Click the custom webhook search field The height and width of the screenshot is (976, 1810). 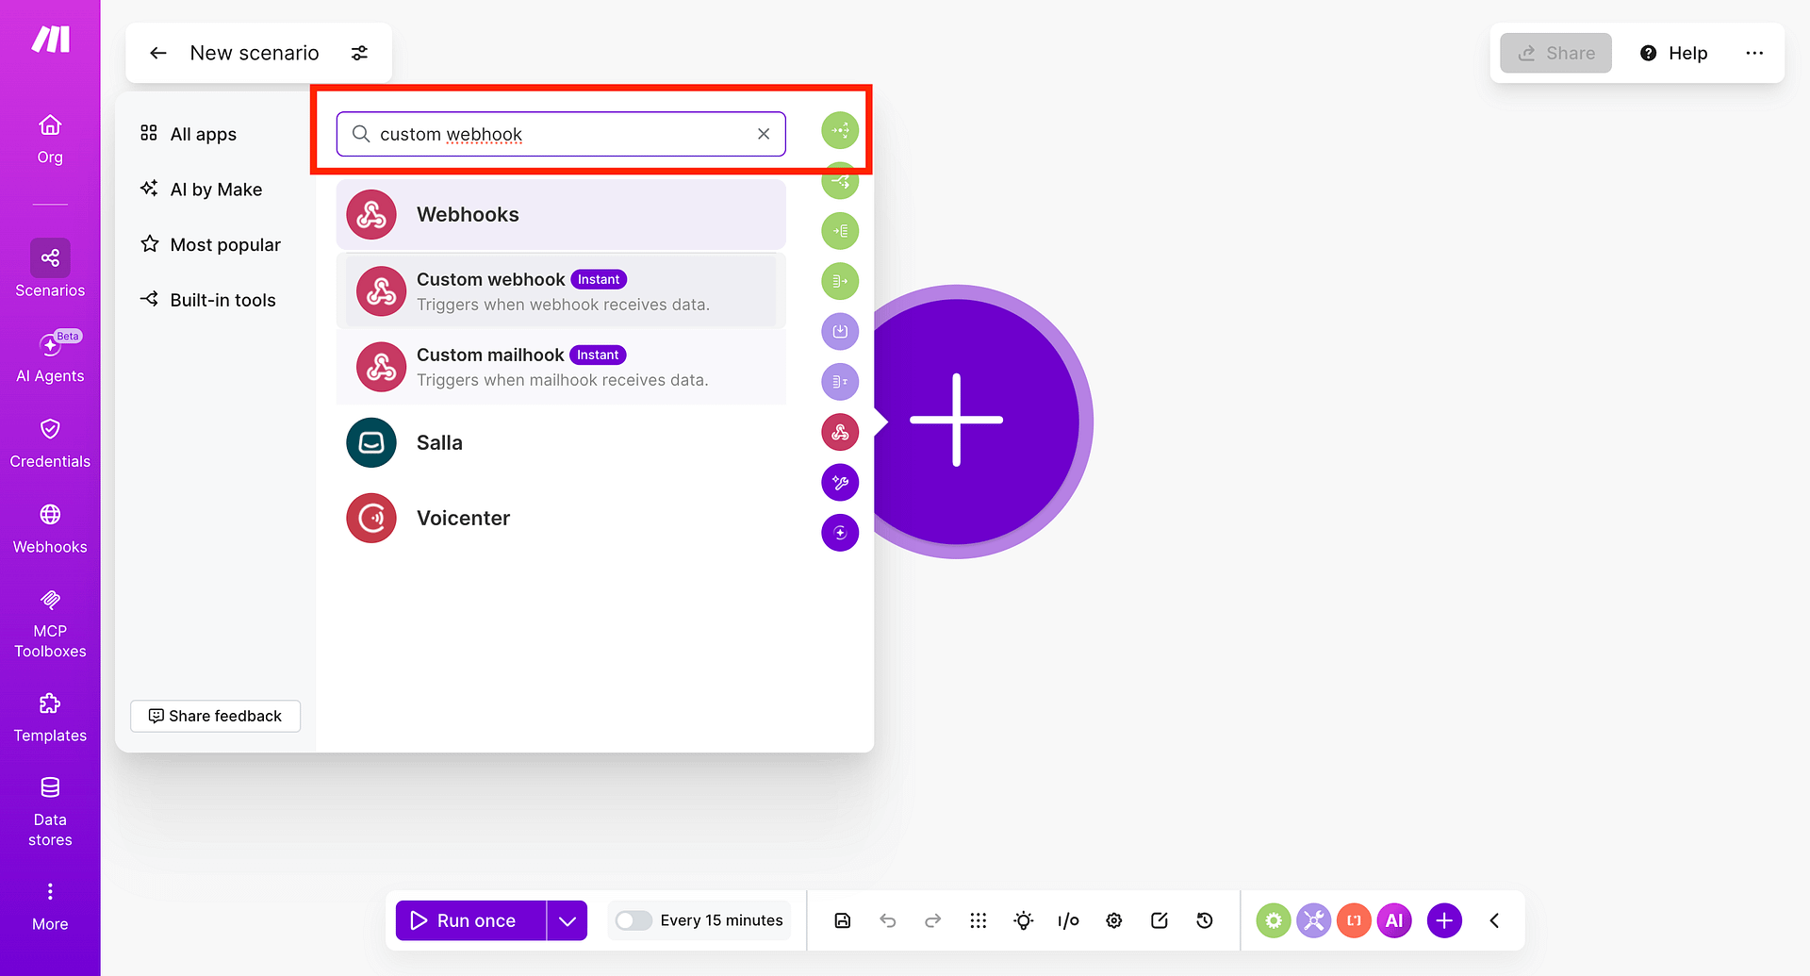click(x=560, y=134)
